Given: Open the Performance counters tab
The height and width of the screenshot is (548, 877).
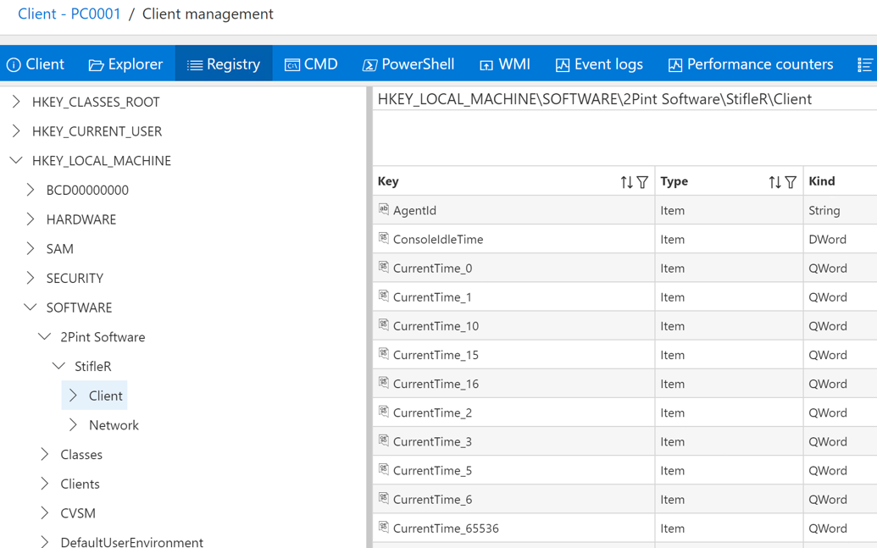Looking at the screenshot, I should point(751,64).
